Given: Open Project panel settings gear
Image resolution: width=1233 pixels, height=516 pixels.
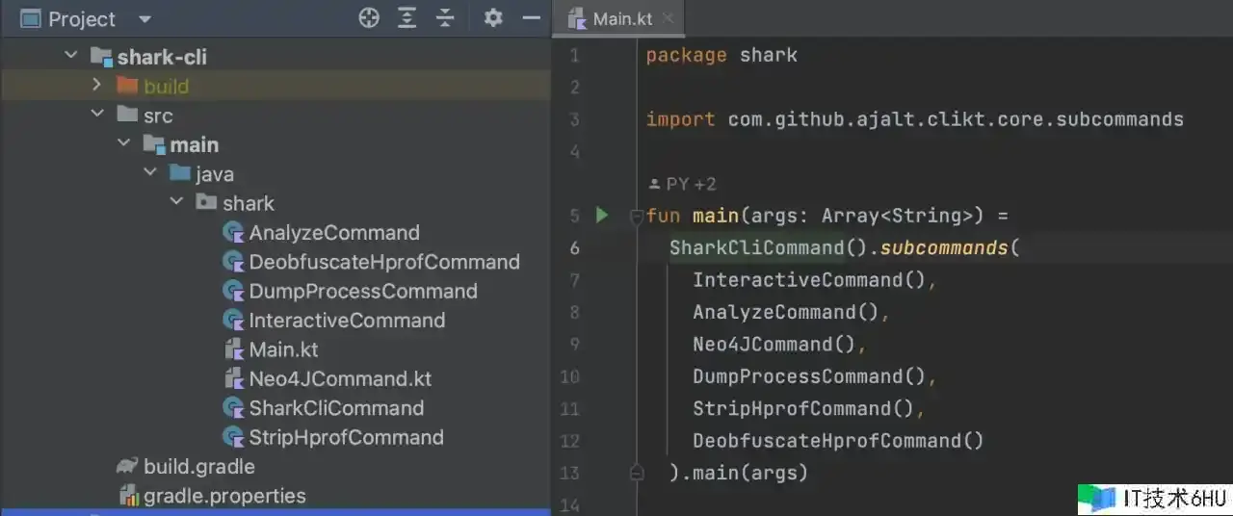Looking at the screenshot, I should pos(493,18).
